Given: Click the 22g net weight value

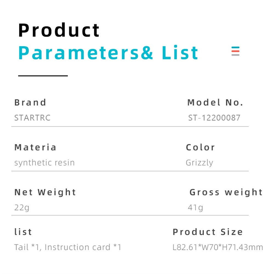Looking at the screenshot, I should (x=22, y=207).
